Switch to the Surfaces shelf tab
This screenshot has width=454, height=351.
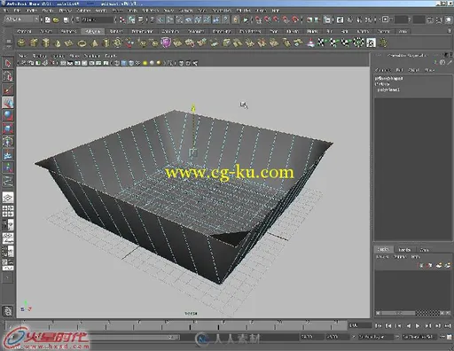[x=69, y=31]
